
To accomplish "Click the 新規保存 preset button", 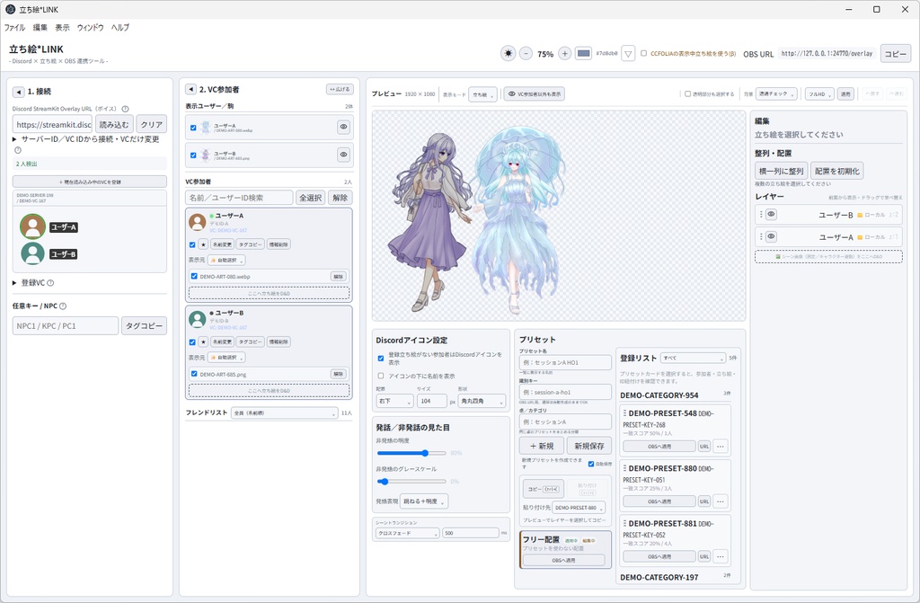I will (x=589, y=446).
